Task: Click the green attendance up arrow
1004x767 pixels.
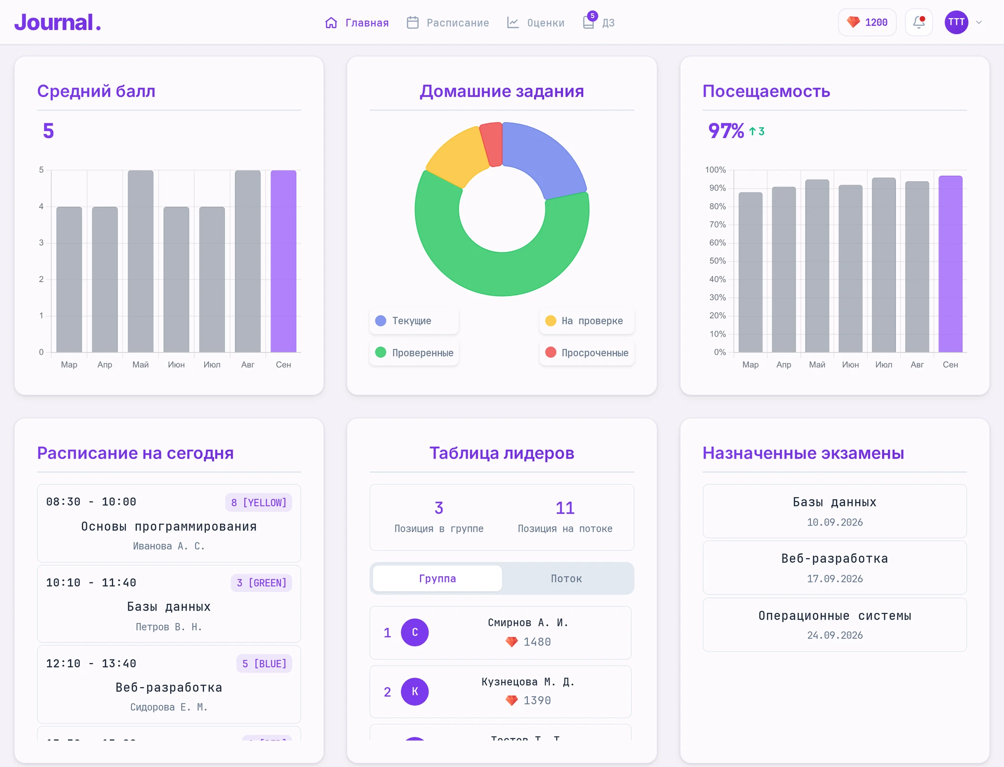Action: click(753, 131)
